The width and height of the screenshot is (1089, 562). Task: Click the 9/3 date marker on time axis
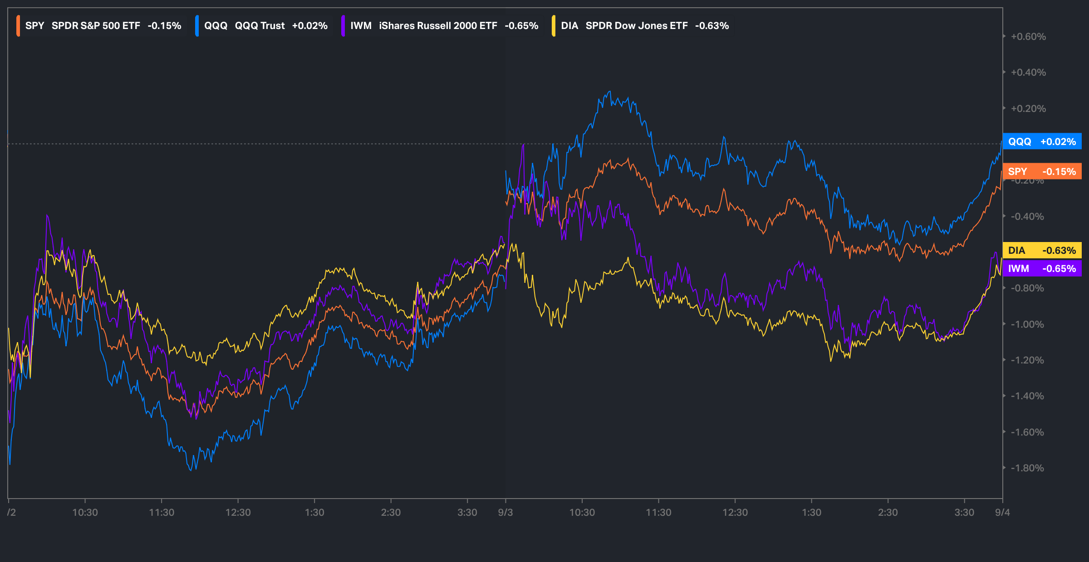tap(505, 513)
